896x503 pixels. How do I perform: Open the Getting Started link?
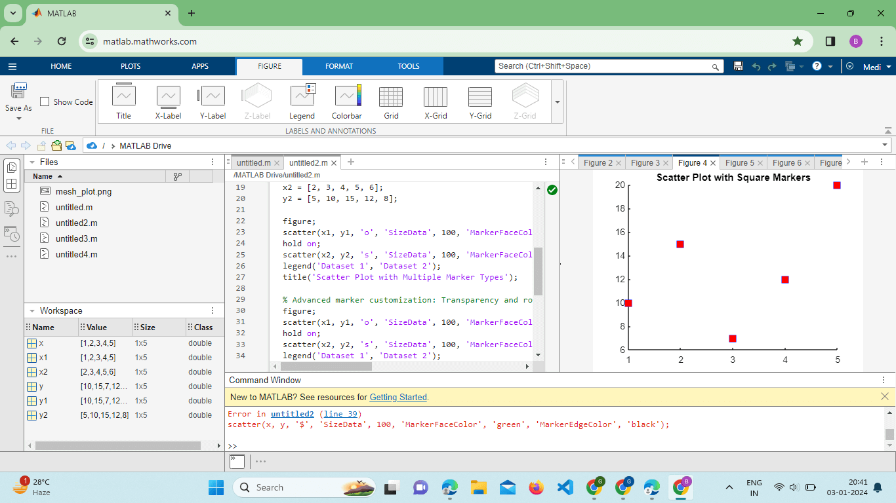coord(397,397)
